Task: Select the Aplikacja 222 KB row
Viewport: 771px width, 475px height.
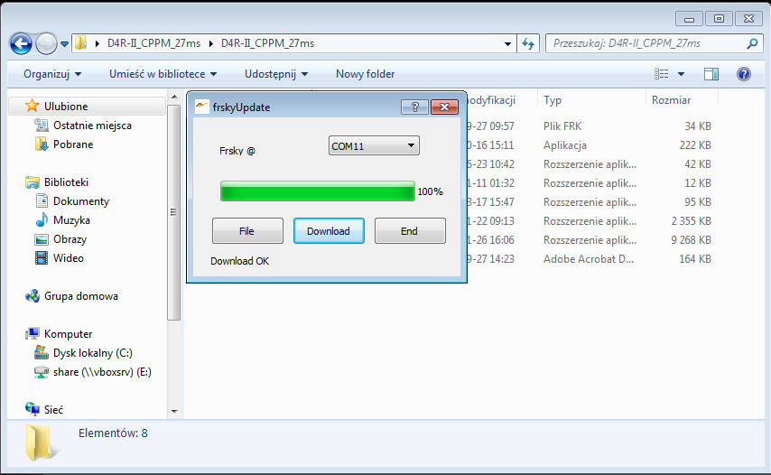Action: 590,145
